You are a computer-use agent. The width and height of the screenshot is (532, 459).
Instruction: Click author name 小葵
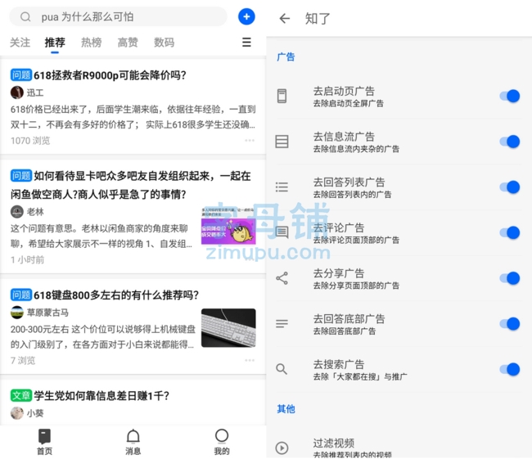click(35, 413)
